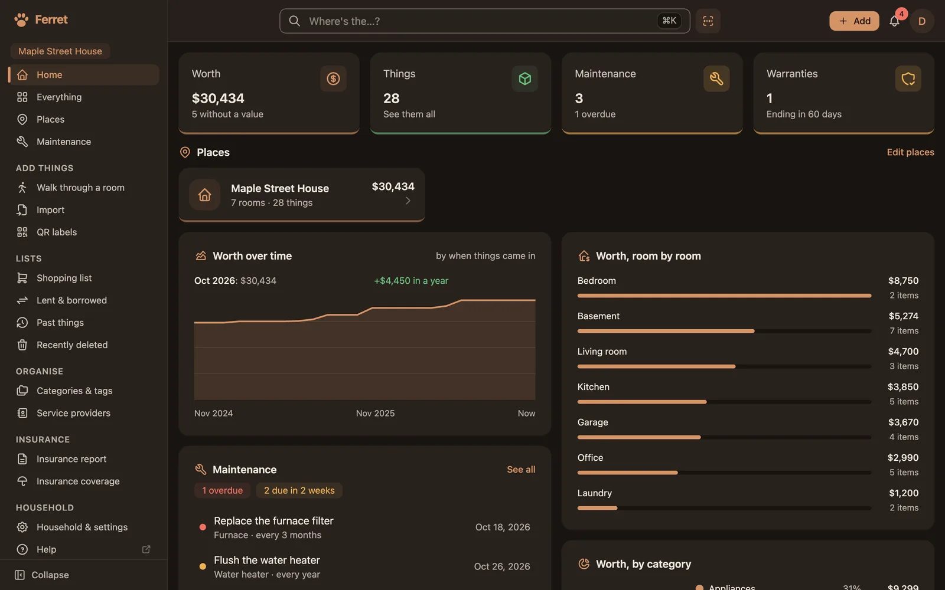The image size is (945, 590).
Task: Start Walk through a room
Action: [x=84, y=188]
